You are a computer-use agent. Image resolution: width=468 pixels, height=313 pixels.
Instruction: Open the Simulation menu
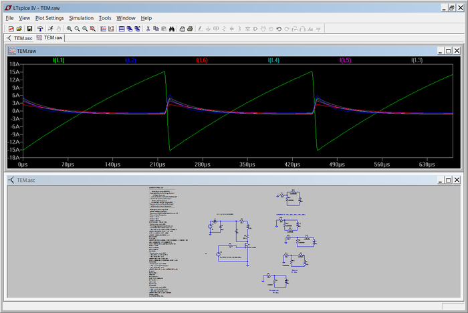click(81, 18)
